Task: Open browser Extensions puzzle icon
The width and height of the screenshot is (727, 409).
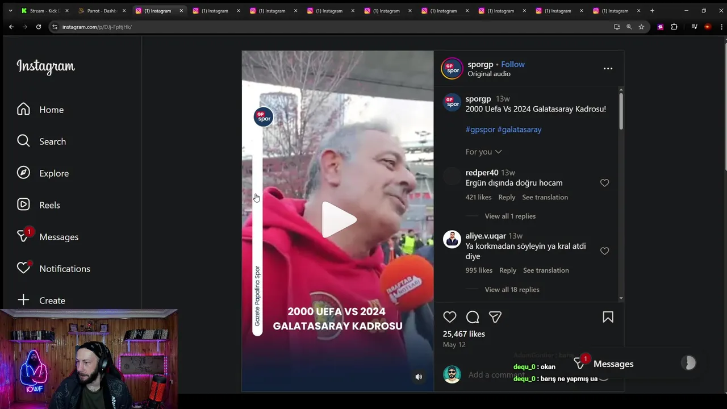Action: pyautogui.click(x=674, y=27)
